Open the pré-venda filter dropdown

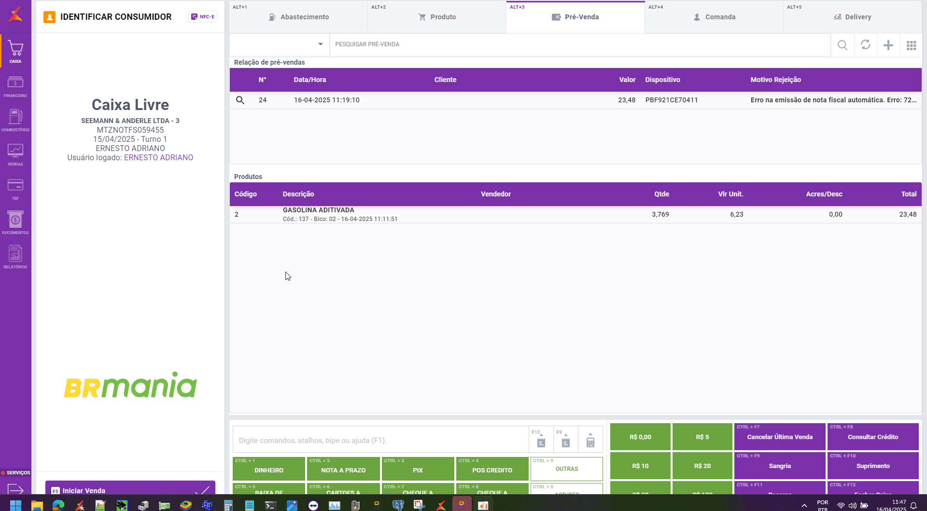[279, 44]
